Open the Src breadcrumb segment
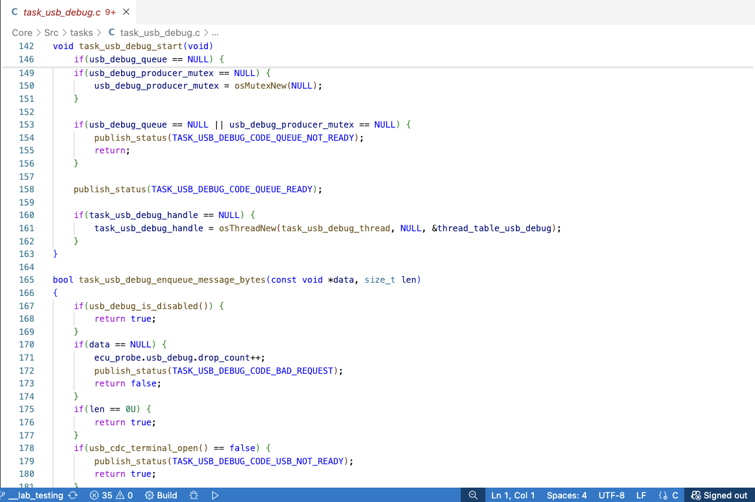Viewport: 755px width, 502px height. [x=52, y=33]
